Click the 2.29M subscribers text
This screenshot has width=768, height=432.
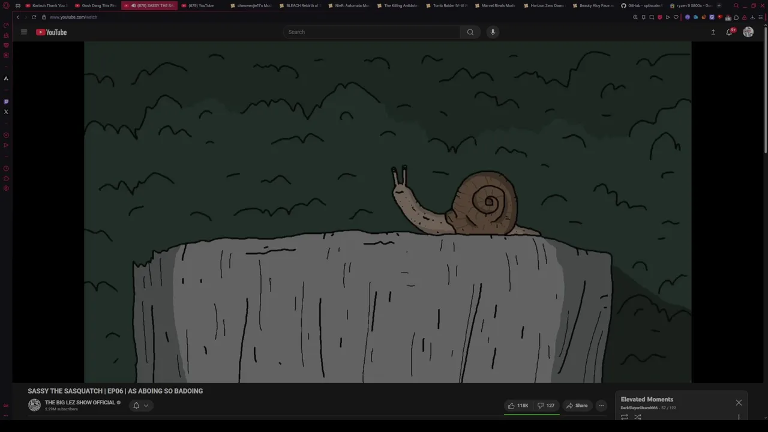point(61,409)
